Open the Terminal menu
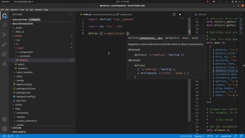Screen dimensions: 245x138 38,10
